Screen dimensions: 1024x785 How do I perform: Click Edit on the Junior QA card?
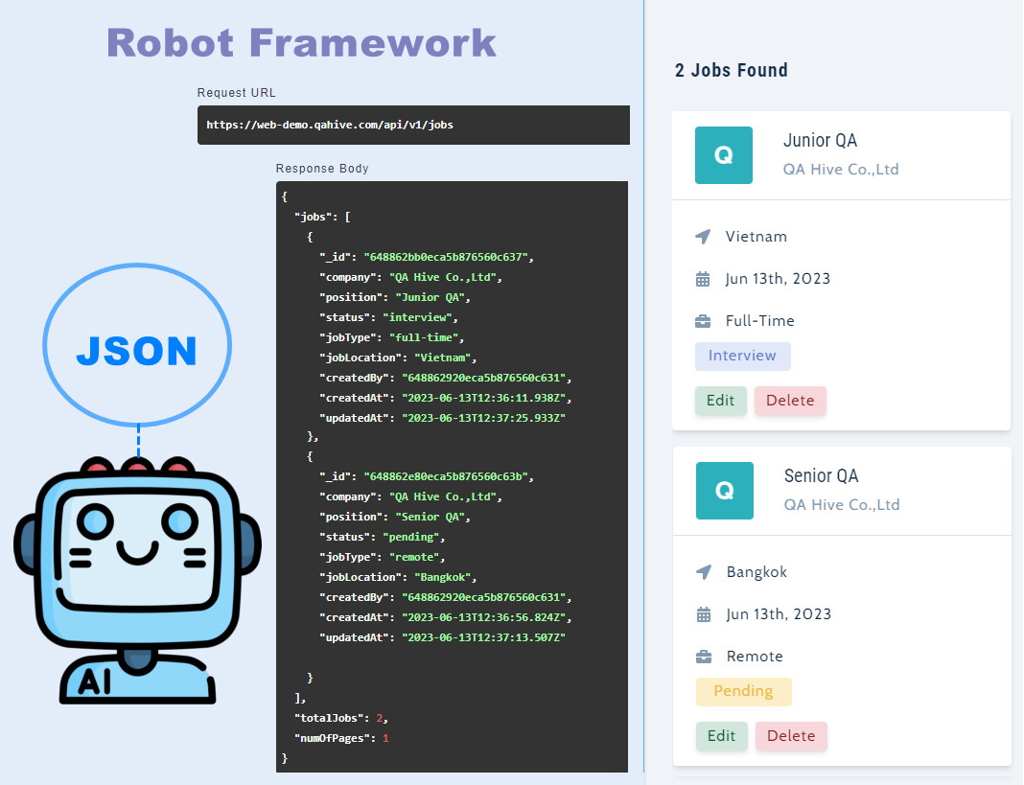point(720,401)
